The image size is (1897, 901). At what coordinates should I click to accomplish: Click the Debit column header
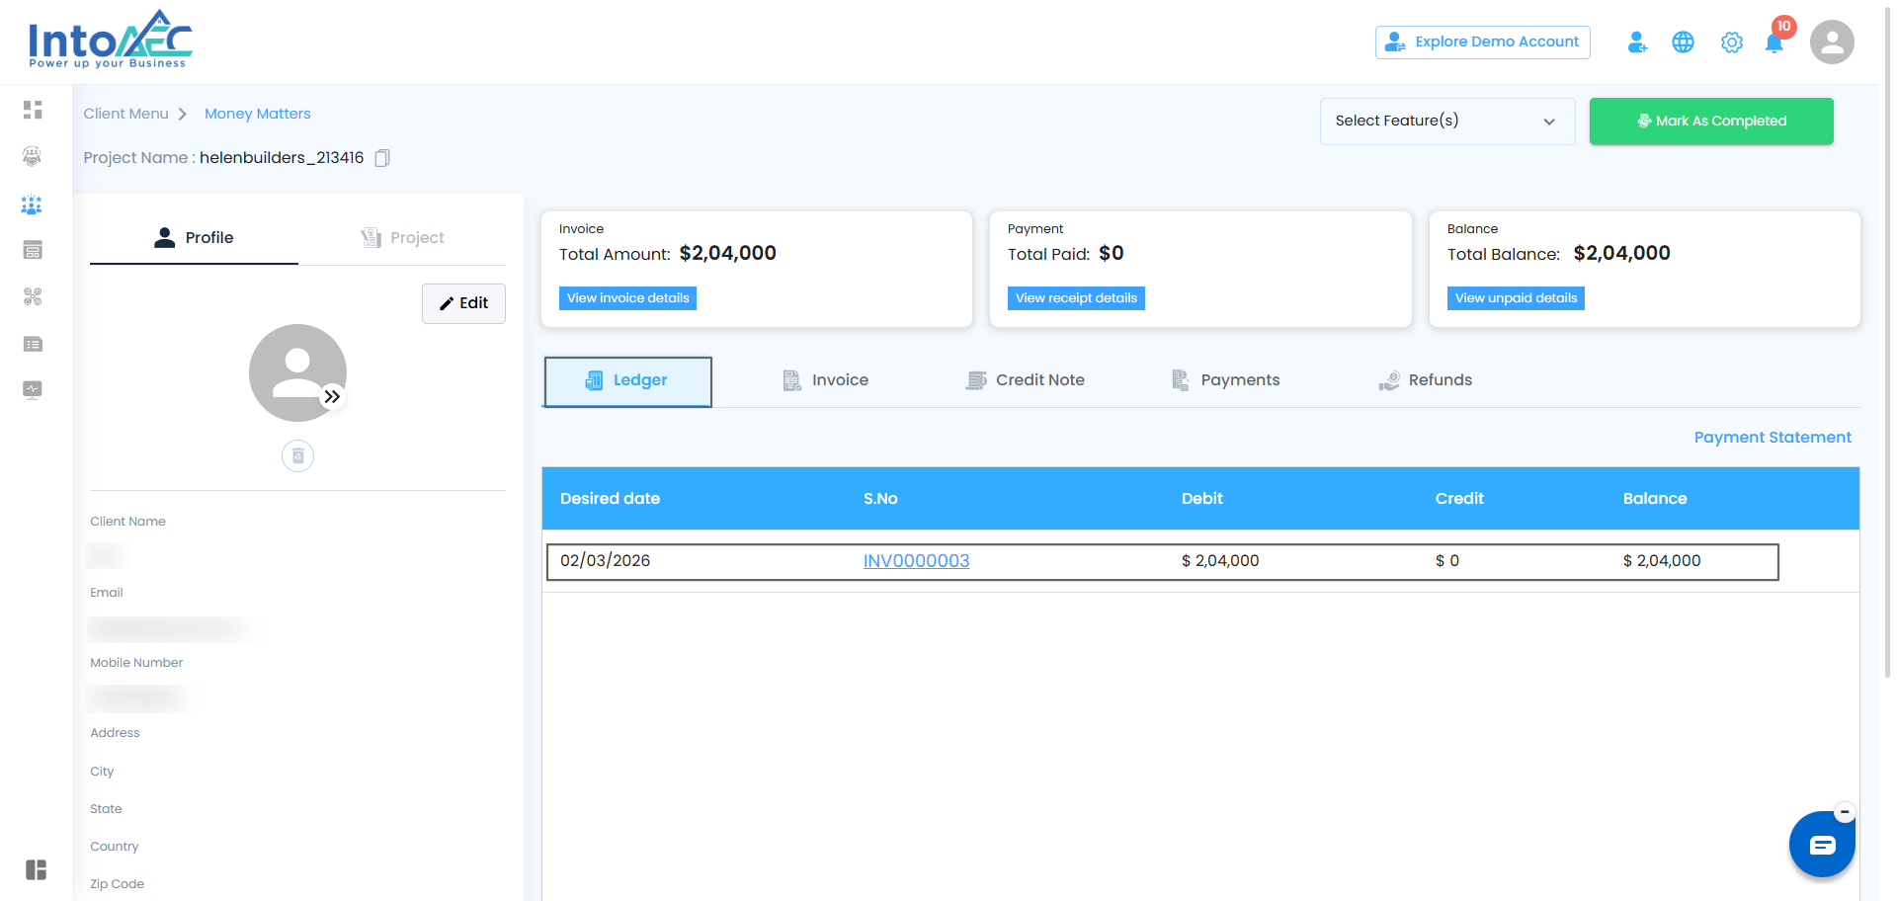coord(1201,499)
